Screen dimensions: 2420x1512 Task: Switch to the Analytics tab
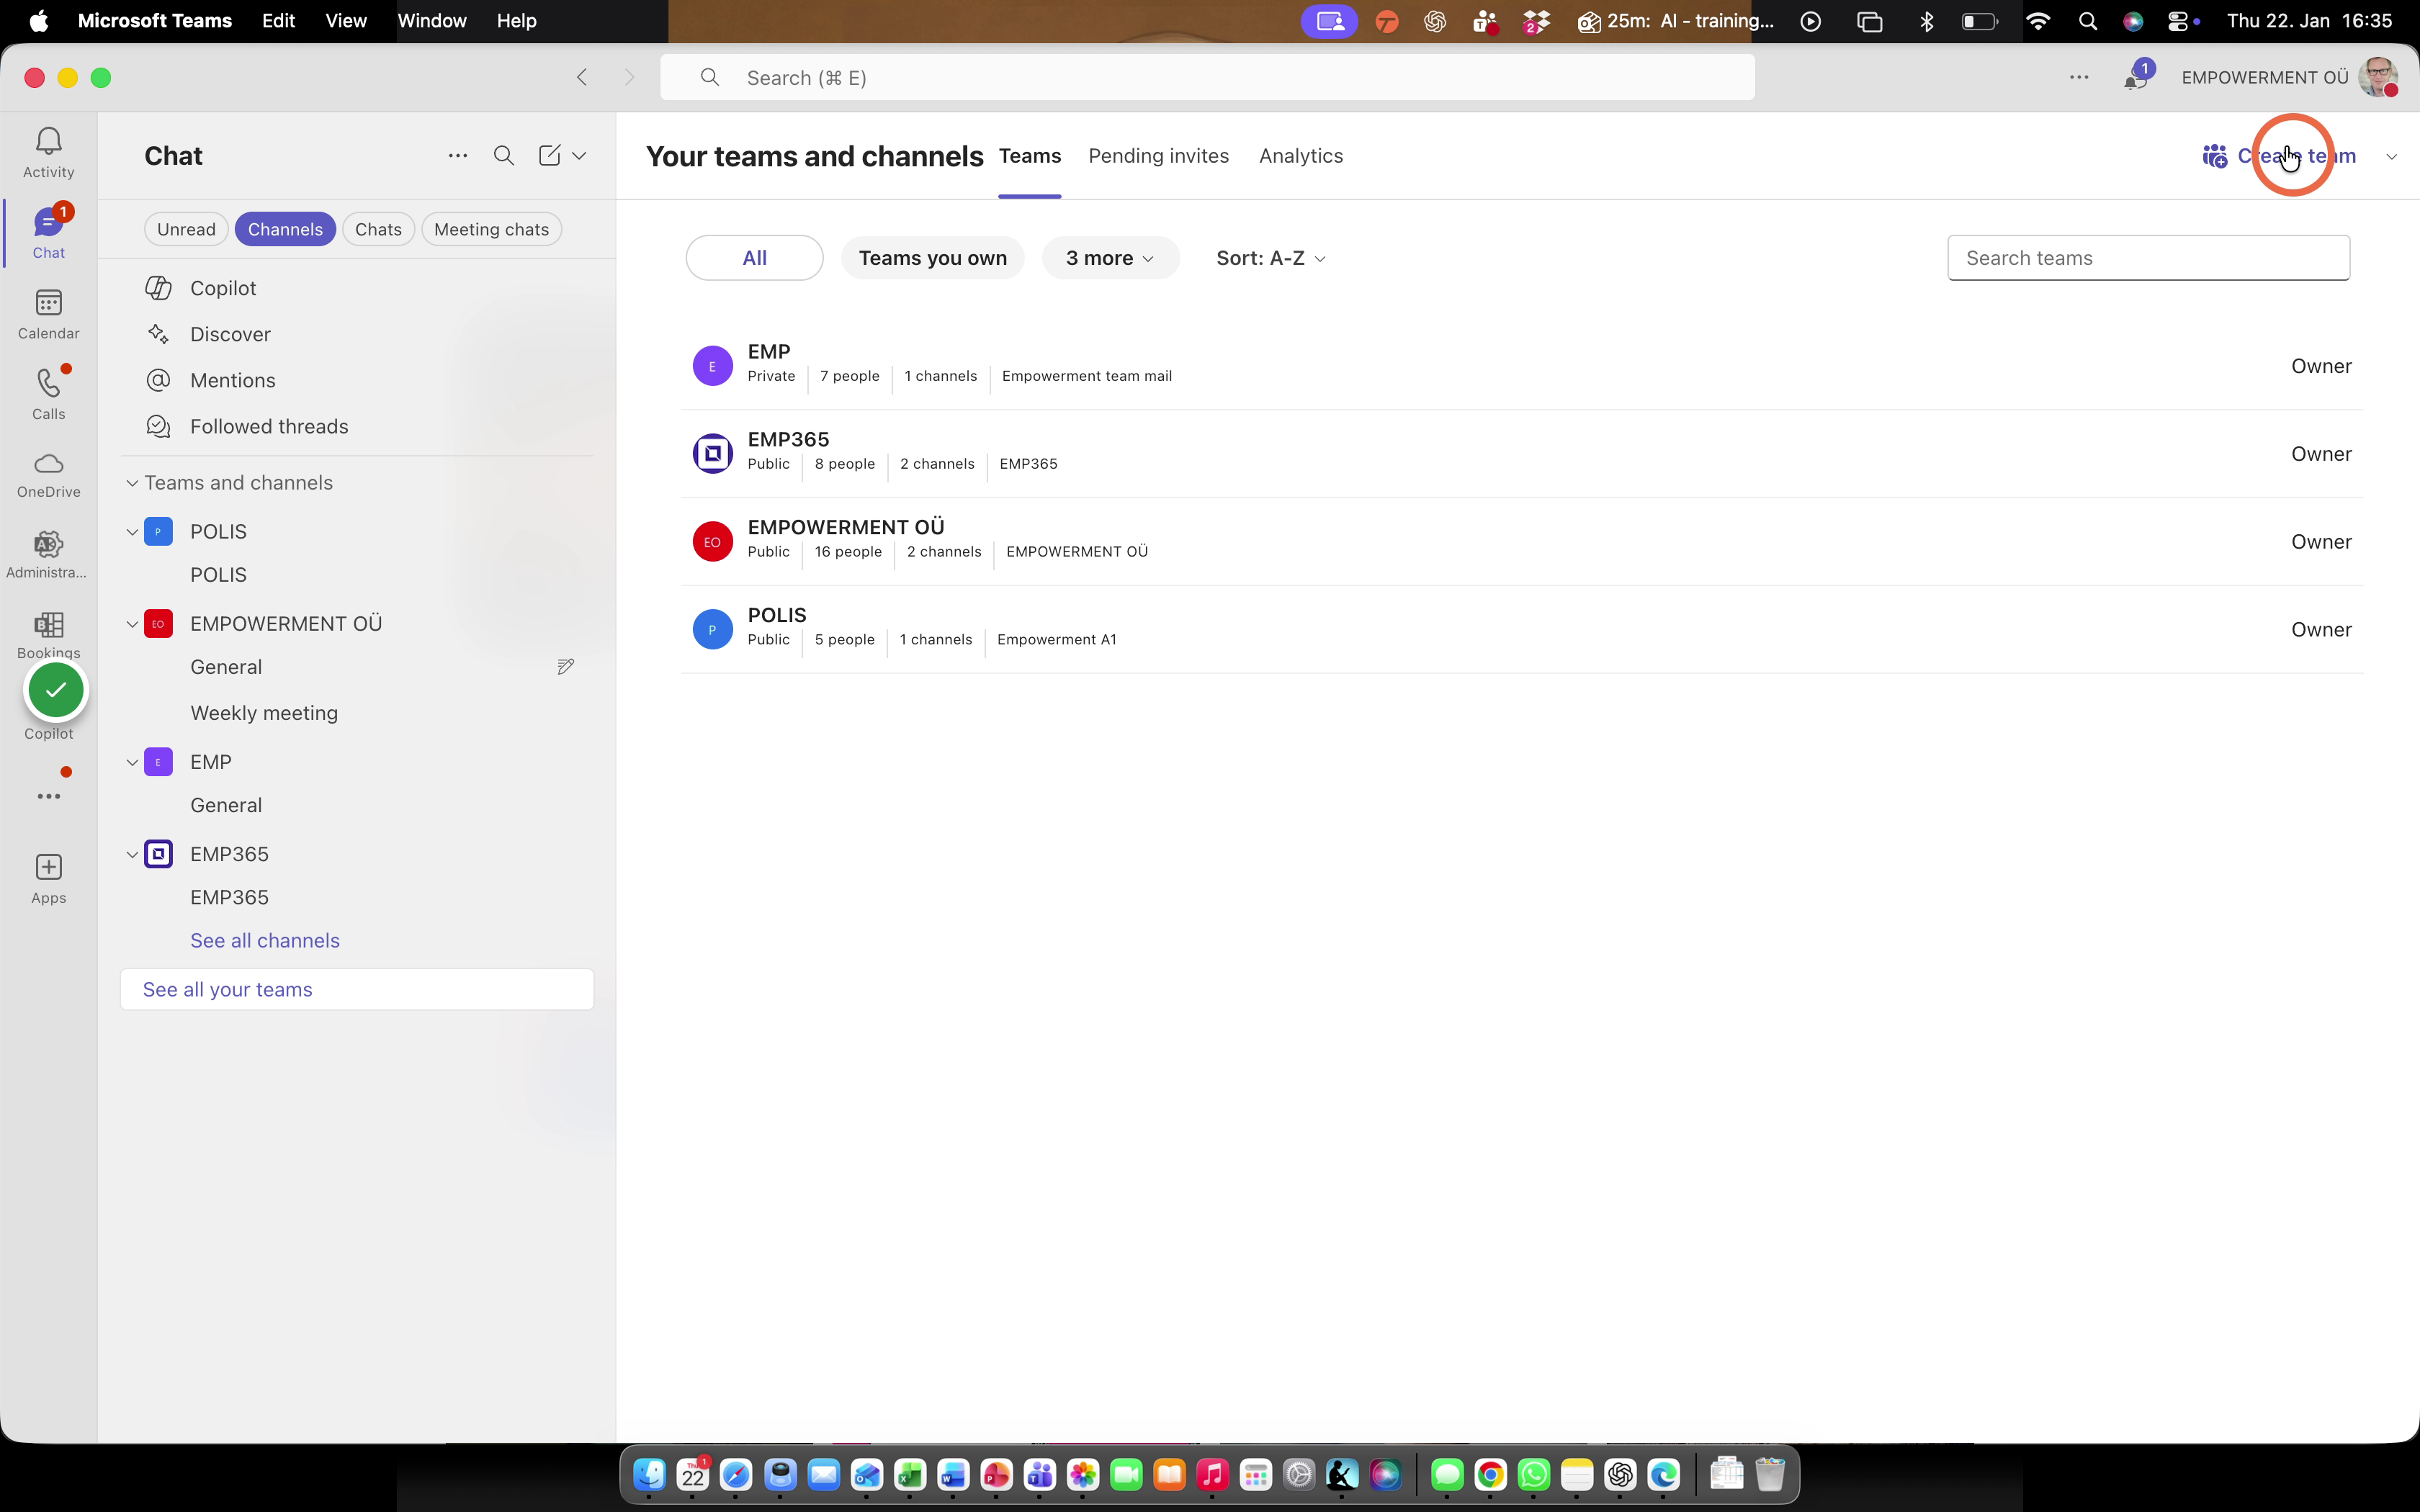click(1300, 156)
